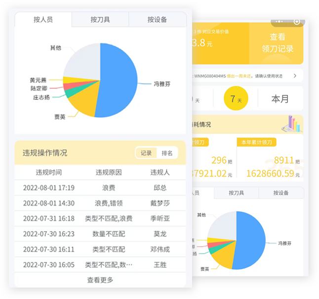Screen dimensions: 319x299
Task: Switch to the 按人员 tab in front panel
Action: point(43,20)
